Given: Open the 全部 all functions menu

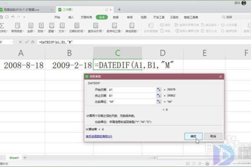Looking at the screenshot, I should [x=31, y=28].
